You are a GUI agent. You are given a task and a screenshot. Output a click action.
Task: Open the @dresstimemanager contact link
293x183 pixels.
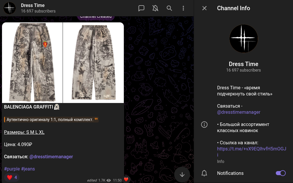239,112
